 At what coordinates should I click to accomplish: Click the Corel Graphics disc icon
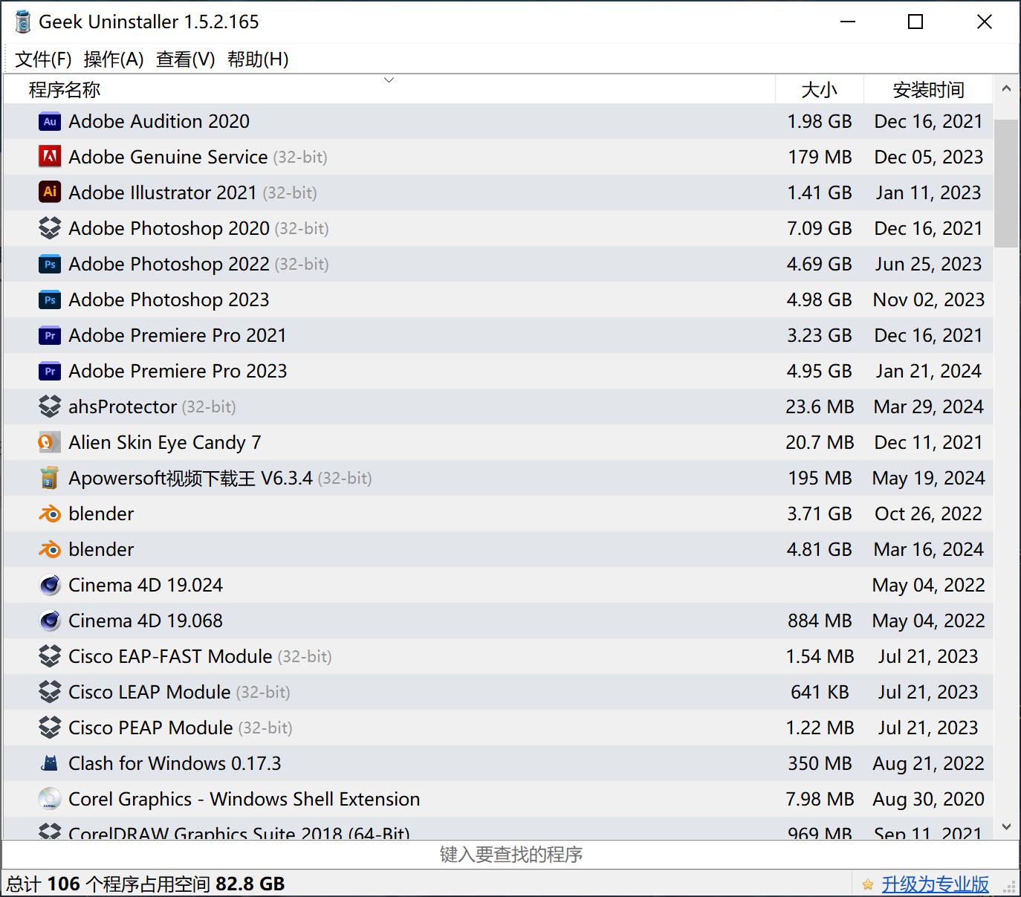point(50,799)
